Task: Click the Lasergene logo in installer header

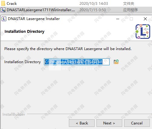Action: 143,32
